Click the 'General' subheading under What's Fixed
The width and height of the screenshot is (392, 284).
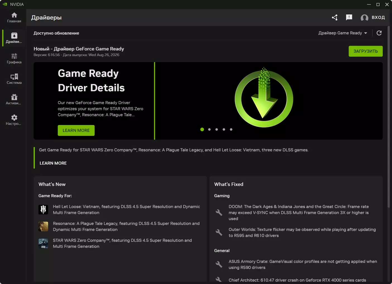tap(222, 251)
